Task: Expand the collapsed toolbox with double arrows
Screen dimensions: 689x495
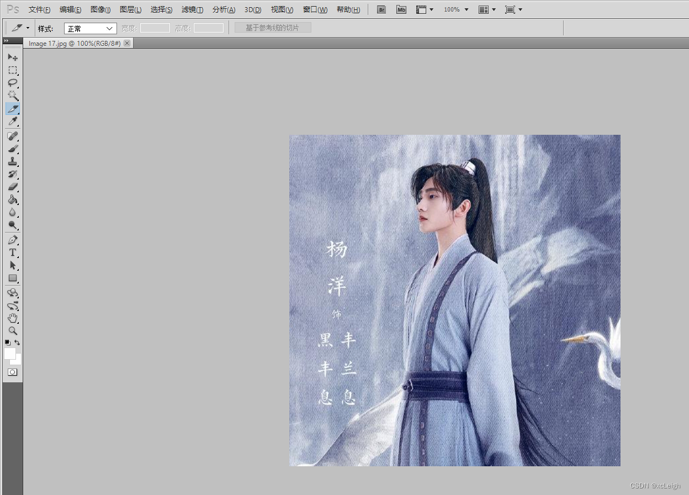Action: tap(6, 41)
